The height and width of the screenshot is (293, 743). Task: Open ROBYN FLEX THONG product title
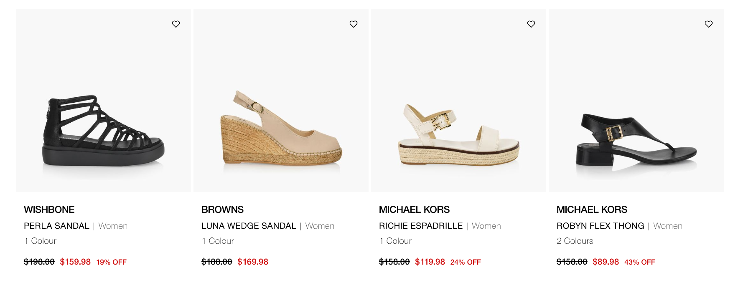tap(600, 226)
